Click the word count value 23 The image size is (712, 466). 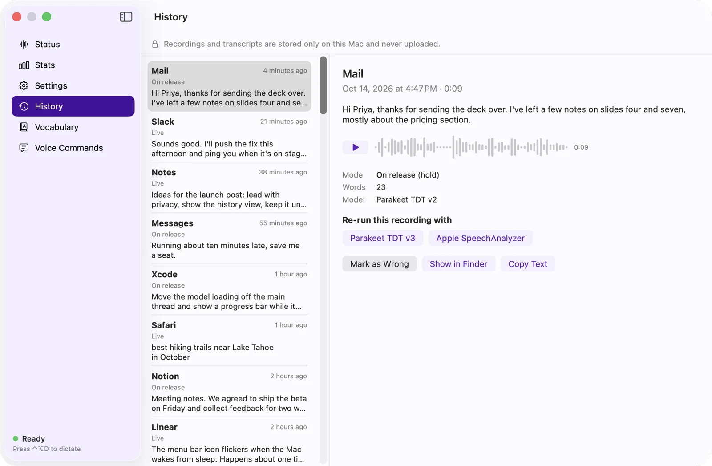[x=381, y=187]
